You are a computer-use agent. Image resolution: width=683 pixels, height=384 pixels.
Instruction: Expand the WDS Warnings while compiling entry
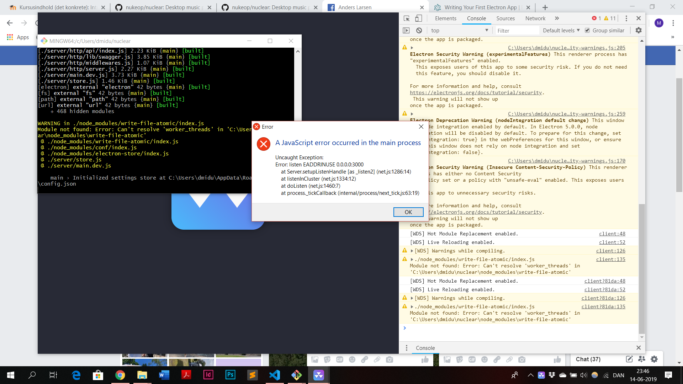coord(413,251)
